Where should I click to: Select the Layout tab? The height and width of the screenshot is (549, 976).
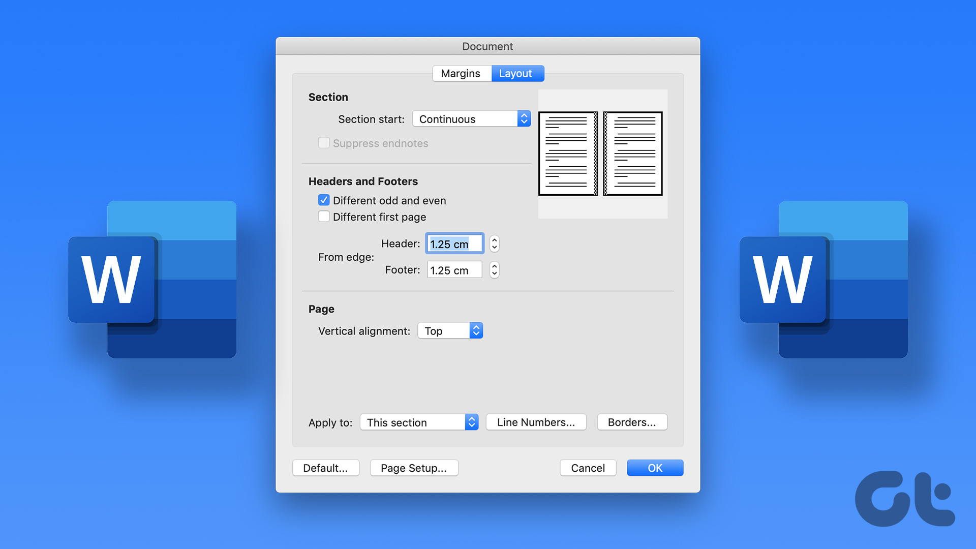click(x=515, y=73)
